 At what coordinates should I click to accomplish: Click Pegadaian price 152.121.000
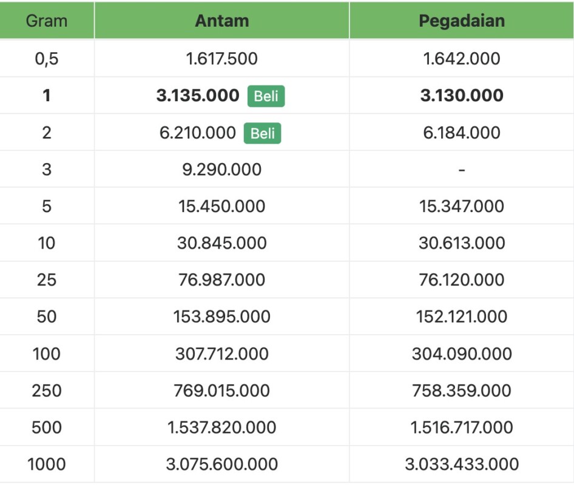point(461,317)
